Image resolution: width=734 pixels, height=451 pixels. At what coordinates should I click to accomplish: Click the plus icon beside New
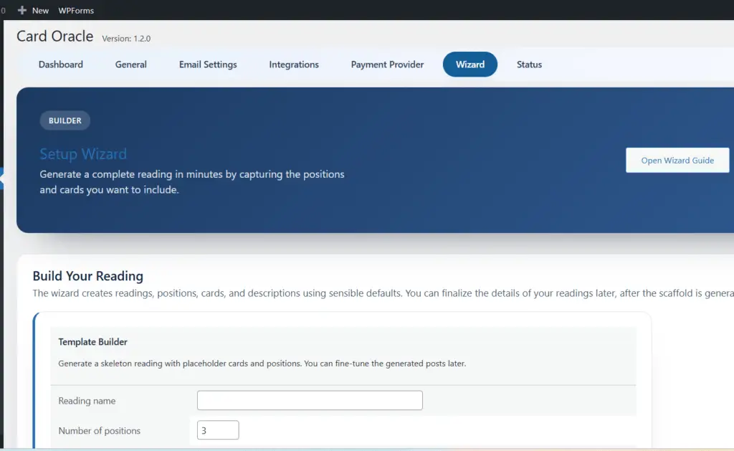(x=22, y=10)
